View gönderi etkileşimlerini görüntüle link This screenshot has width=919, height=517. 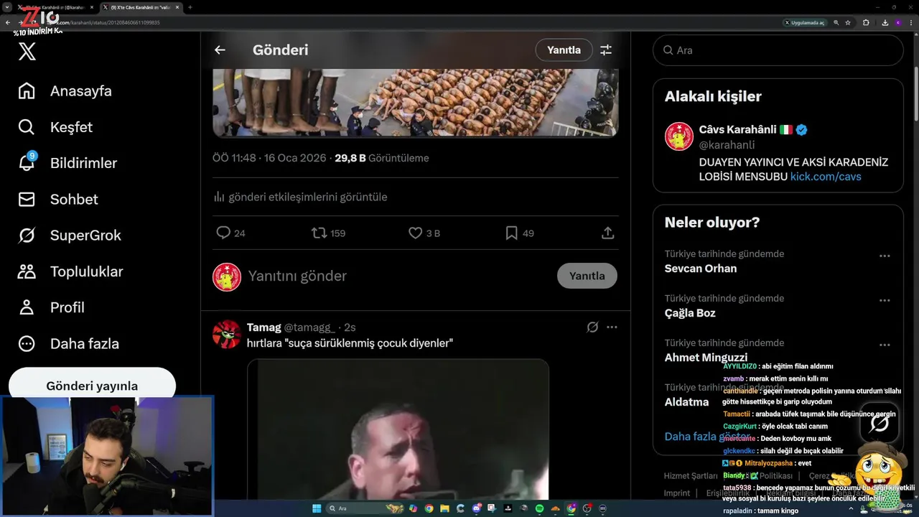pyautogui.click(x=300, y=197)
